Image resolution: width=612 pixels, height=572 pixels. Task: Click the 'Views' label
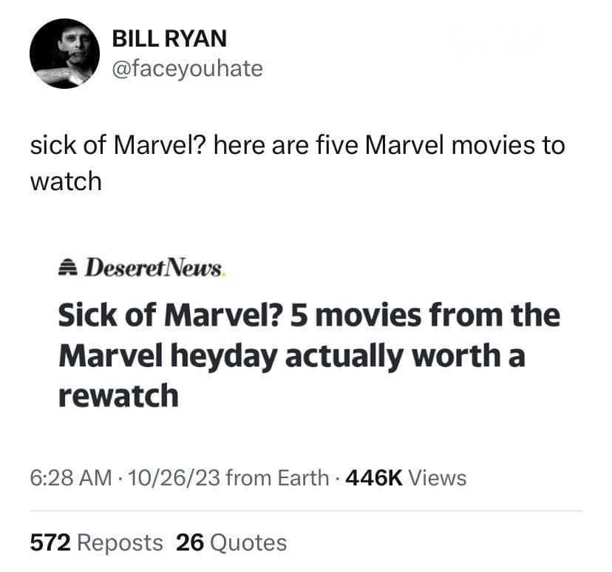(x=438, y=478)
